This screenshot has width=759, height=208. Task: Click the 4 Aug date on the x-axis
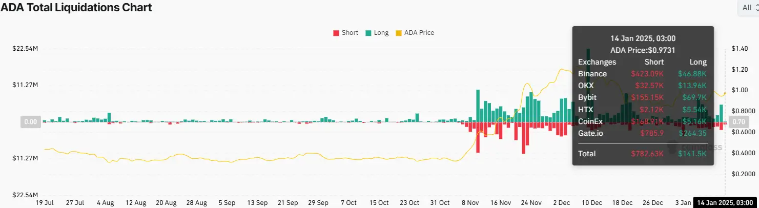(x=105, y=203)
